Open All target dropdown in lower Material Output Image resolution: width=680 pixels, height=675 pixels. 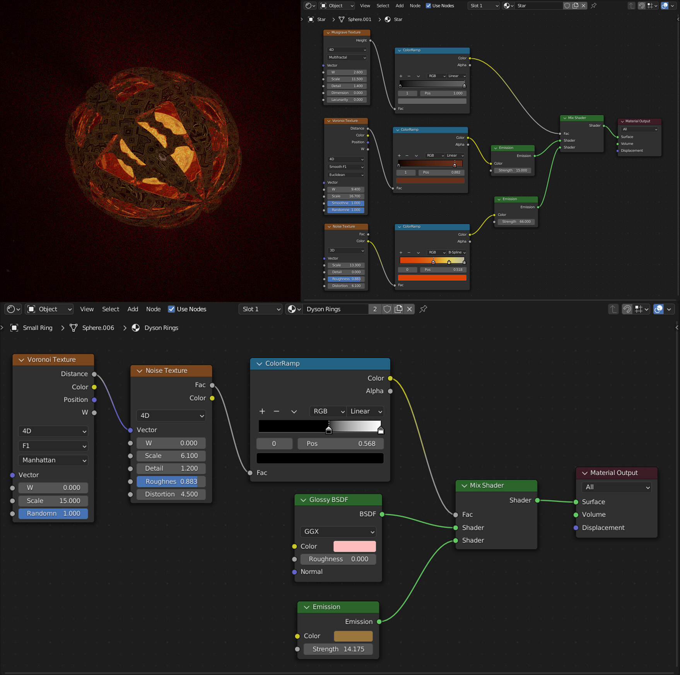(617, 487)
